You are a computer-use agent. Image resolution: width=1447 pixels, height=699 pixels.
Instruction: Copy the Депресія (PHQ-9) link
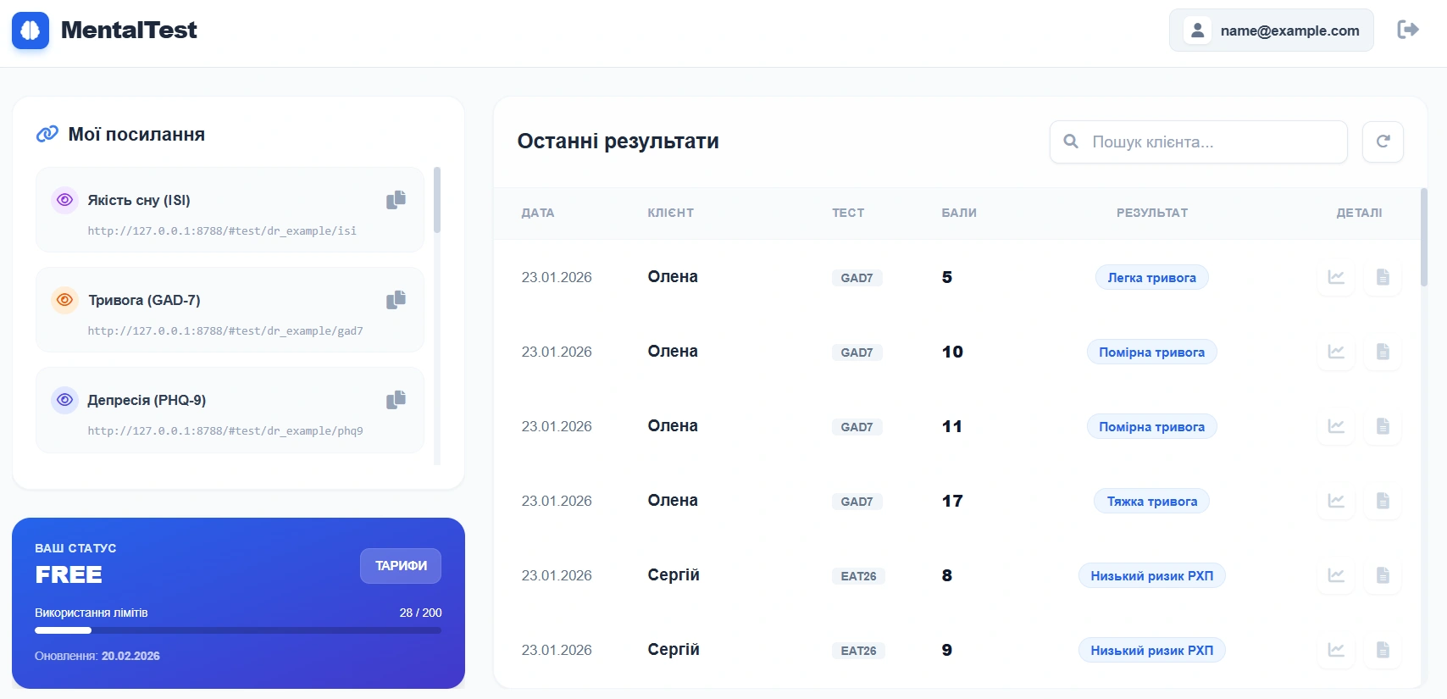pyautogui.click(x=396, y=400)
